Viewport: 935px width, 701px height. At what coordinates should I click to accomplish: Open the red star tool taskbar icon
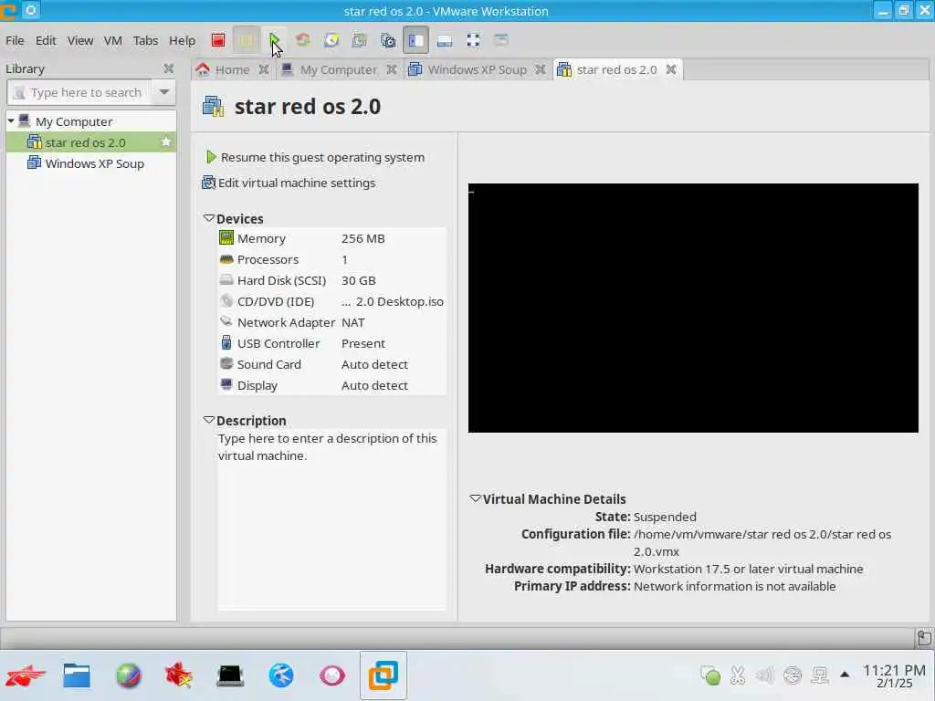pos(179,675)
